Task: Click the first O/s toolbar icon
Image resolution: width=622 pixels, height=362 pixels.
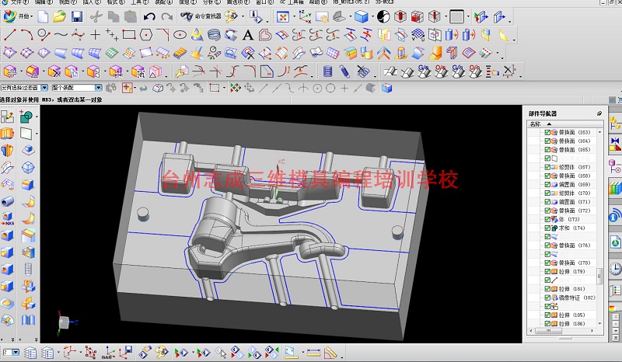Action: pos(441,71)
